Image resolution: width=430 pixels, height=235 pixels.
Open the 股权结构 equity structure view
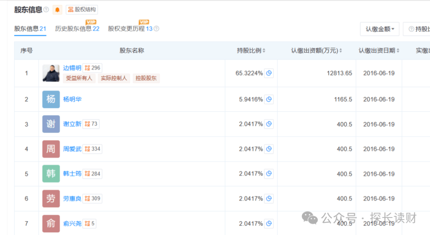pyautogui.click(x=82, y=10)
